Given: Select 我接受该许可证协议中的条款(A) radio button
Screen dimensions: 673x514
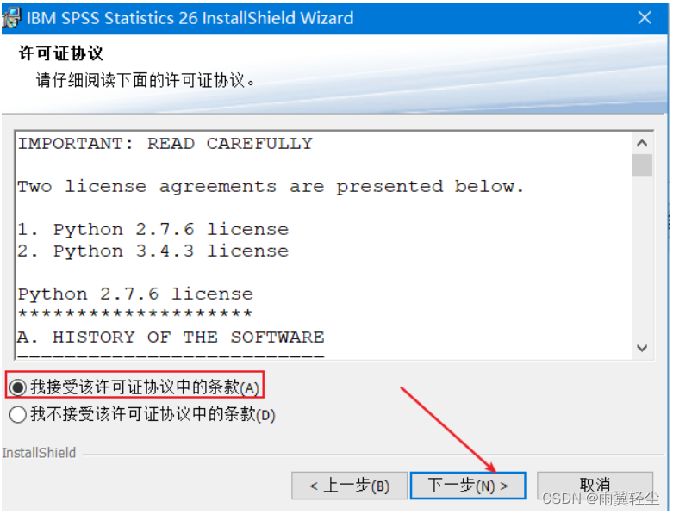Looking at the screenshot, I should pos(18,387).
